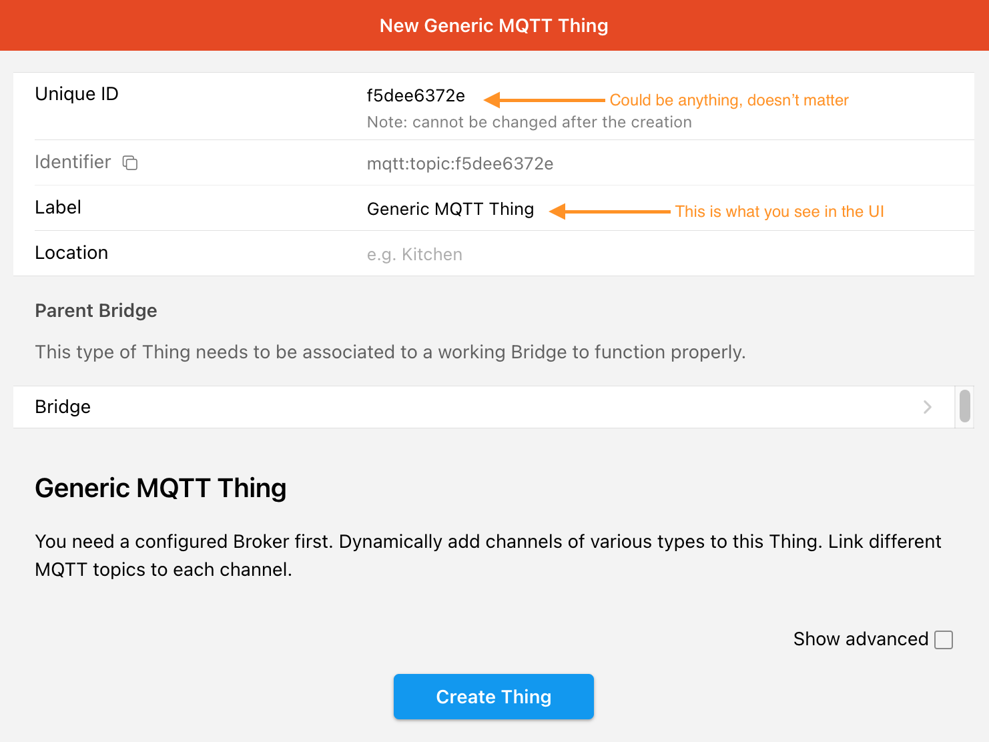Click the Generic MQTT Thing section heading
The image size is (989, 742).
(161, 488)
